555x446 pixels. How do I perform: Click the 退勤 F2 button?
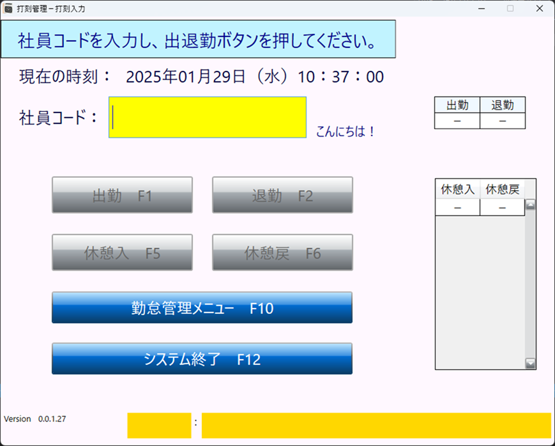pos(282,195)
